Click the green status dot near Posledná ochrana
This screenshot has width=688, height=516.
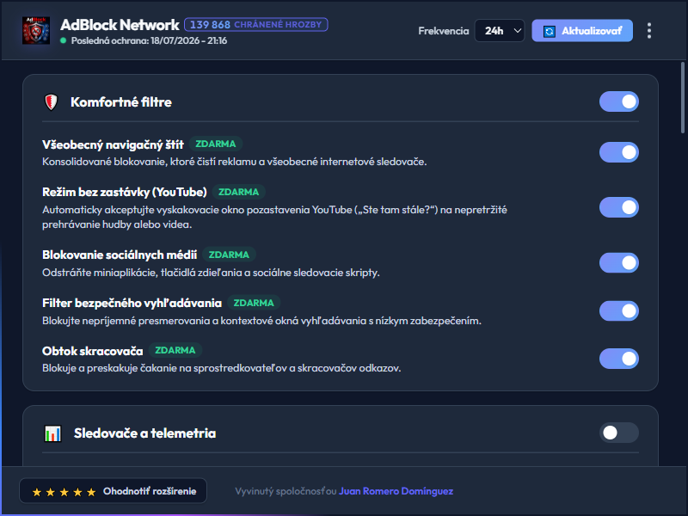(x=63, y=40)
